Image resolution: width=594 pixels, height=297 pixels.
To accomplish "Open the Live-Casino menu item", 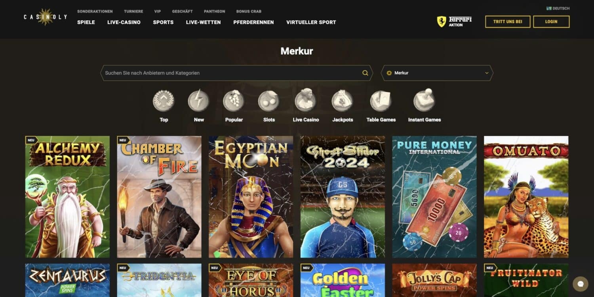I will [x=124, y=22].
